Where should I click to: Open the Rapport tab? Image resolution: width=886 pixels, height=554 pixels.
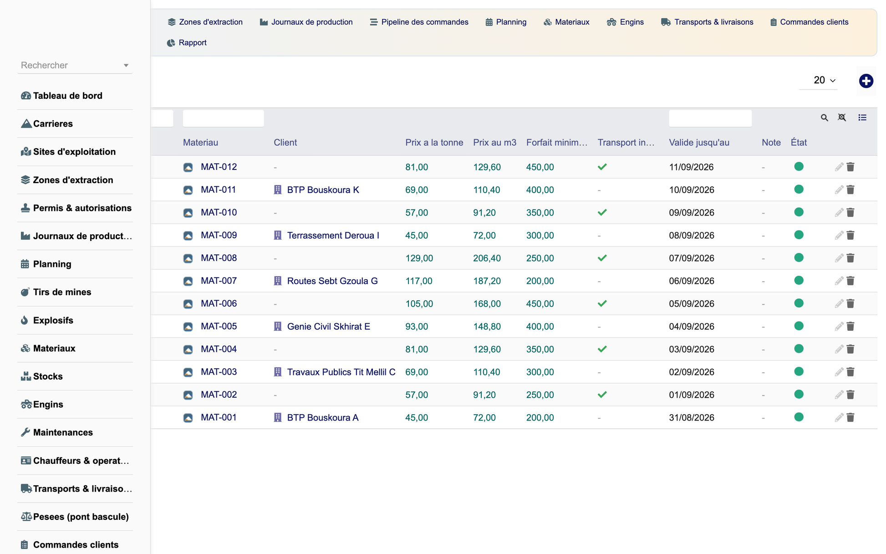coord(187,43)
